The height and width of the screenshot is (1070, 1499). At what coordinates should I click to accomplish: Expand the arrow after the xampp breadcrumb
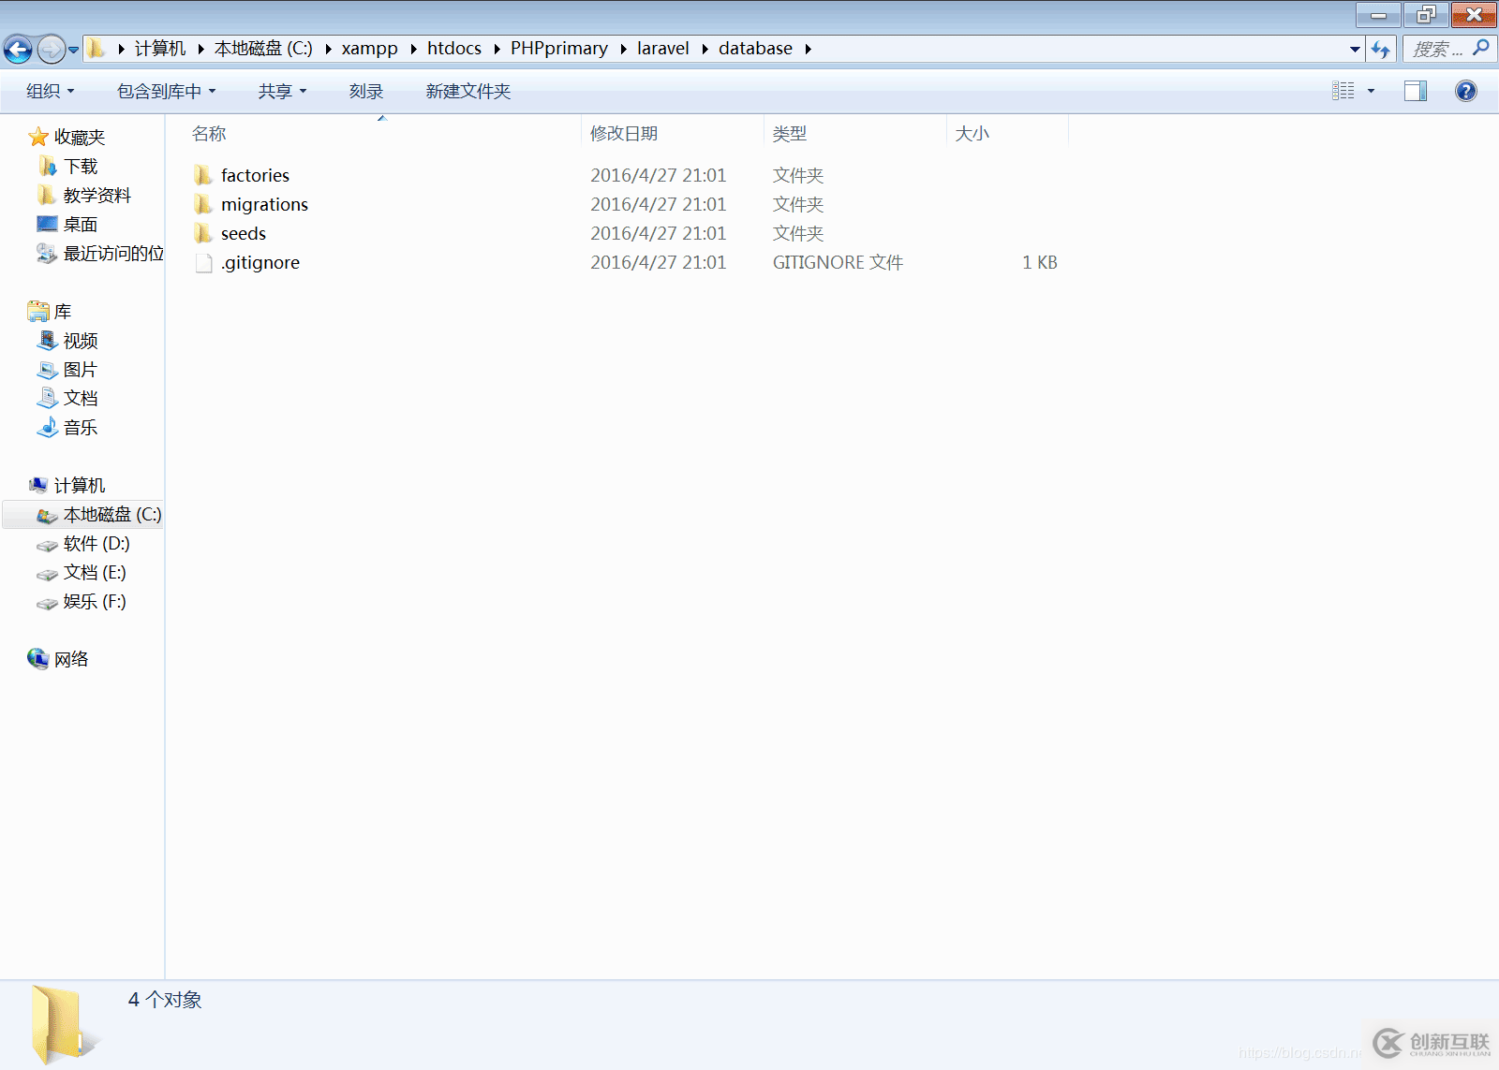point(413,49)
